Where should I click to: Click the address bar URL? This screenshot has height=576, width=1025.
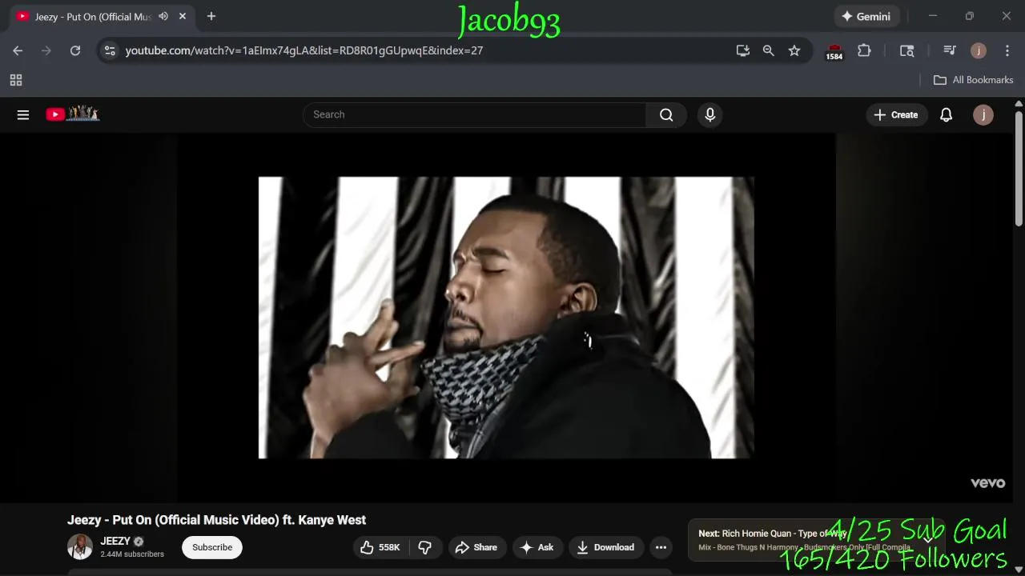point(304,50)
